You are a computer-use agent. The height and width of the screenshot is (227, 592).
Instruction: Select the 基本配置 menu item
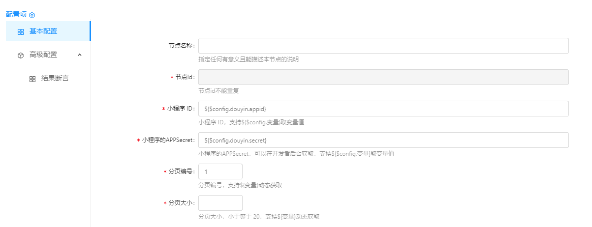pyautogui.click(x=43, y=31)
